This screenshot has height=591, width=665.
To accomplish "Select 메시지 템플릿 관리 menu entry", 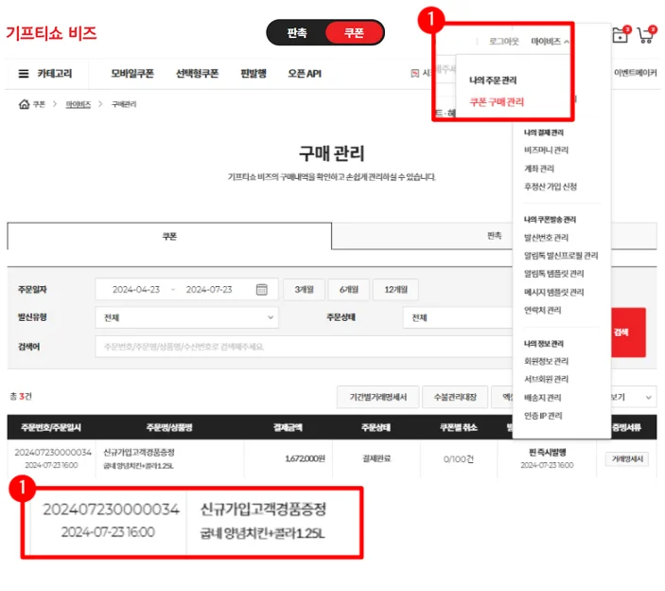I will click(x=554, y=292).
